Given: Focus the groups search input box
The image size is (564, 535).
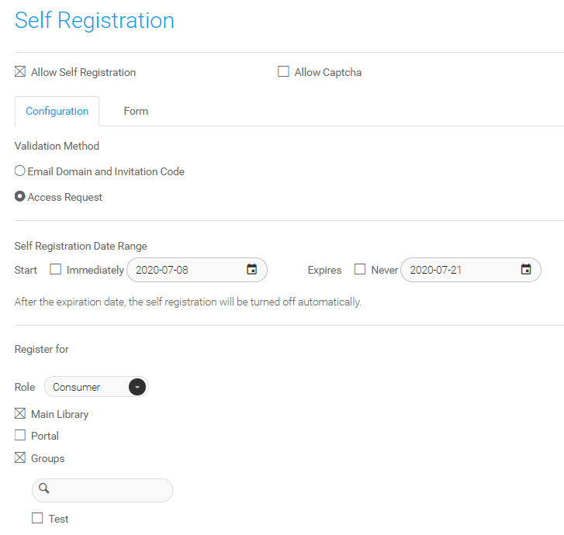Looking at the screenshot, I should [x=102, y=490].
